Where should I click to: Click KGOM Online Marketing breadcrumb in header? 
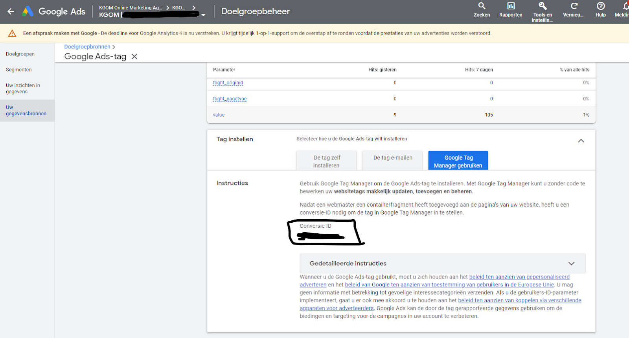point(131,8)
